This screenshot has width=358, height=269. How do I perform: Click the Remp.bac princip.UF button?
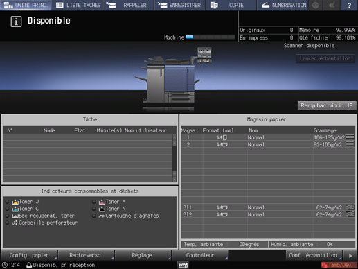click(x=327, y=105)
